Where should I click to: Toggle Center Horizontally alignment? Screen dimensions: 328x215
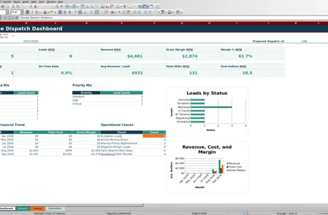coord(65,12)
